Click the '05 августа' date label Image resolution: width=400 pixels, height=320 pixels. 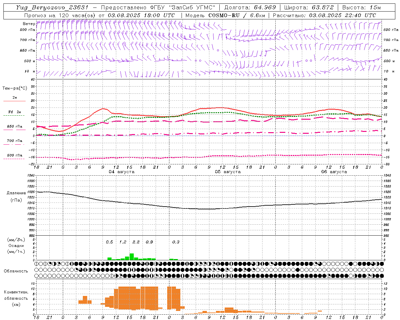pos(228,172)
